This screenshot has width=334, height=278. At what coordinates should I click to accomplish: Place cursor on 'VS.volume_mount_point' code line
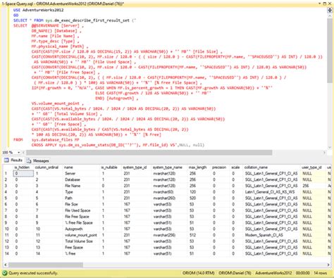58,103
